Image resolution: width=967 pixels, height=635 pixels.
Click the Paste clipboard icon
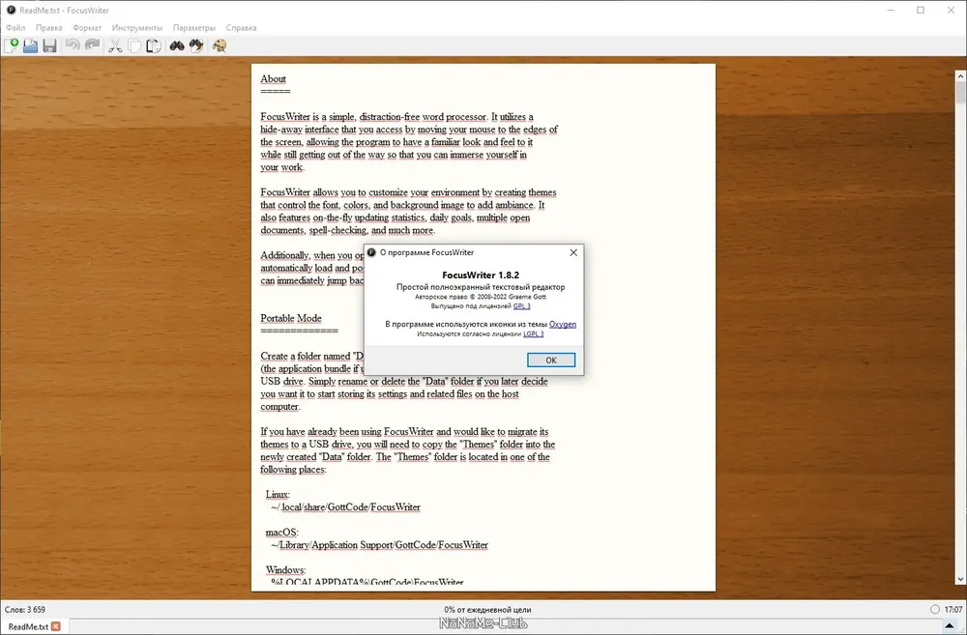tap(153, 45)
